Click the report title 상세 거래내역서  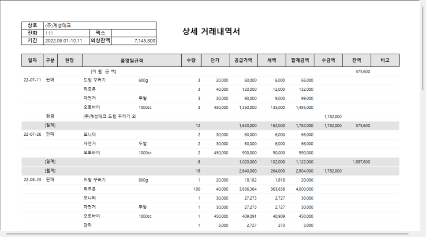211,31
